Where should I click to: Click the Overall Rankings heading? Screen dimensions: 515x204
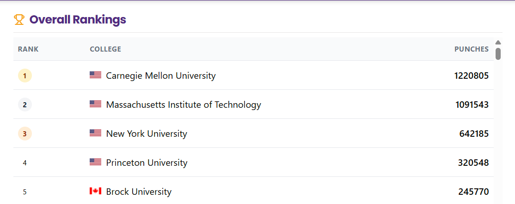click(78, 20)
